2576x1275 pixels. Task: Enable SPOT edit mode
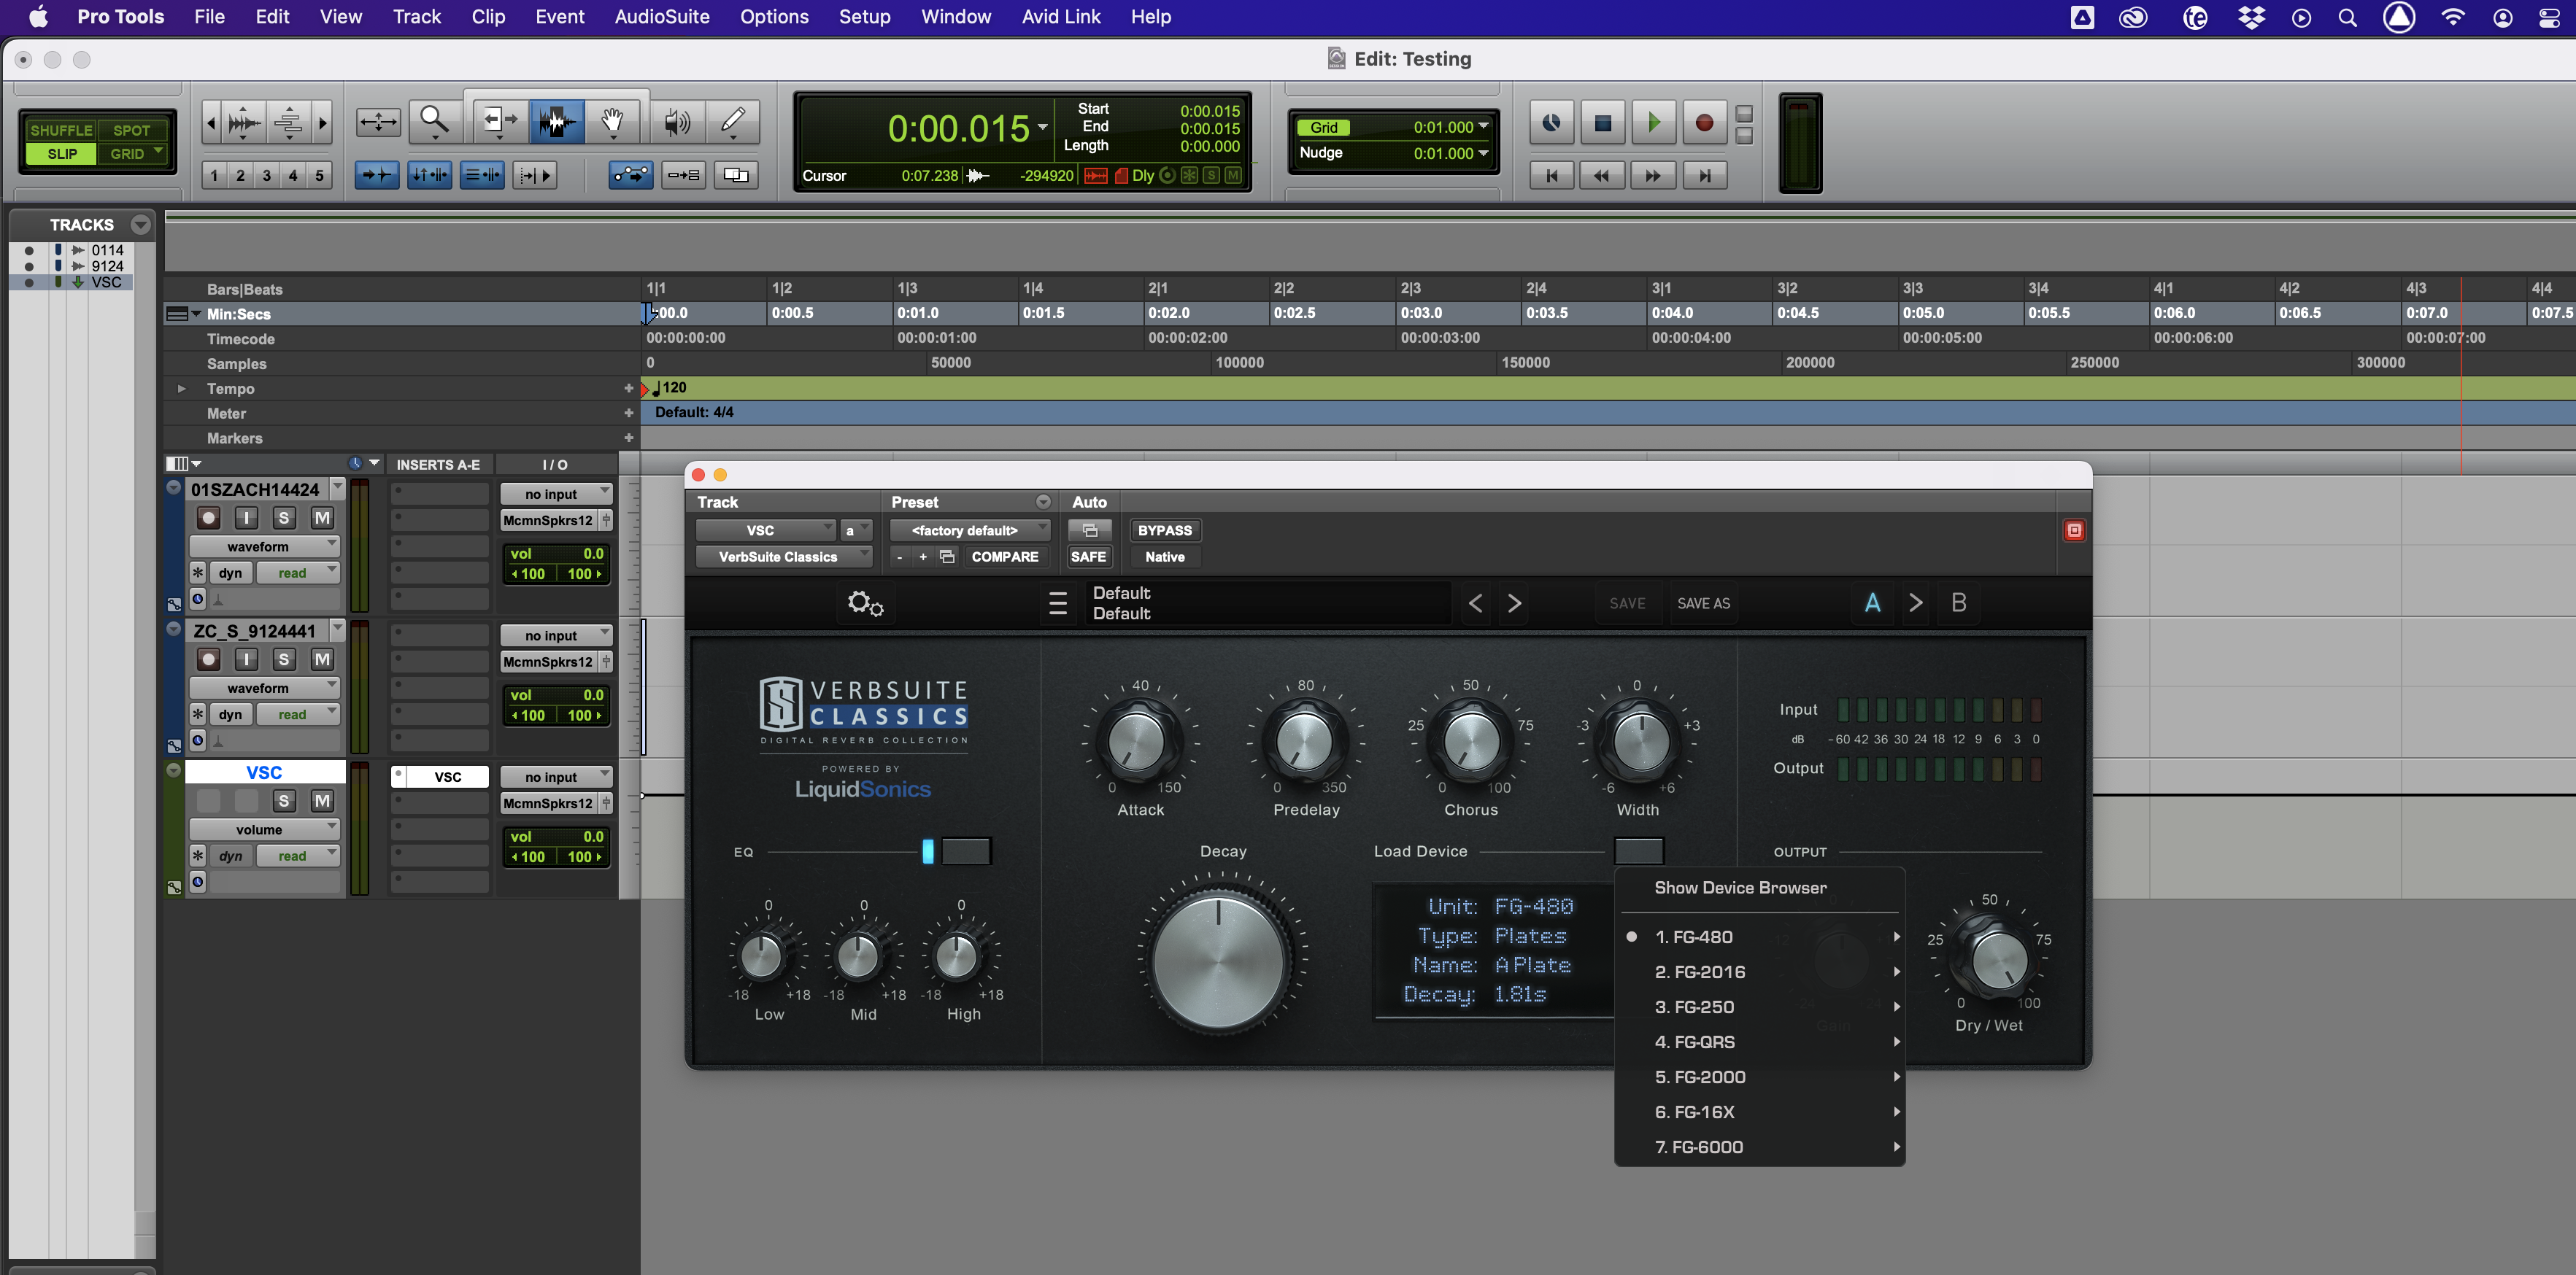[131, 130]
